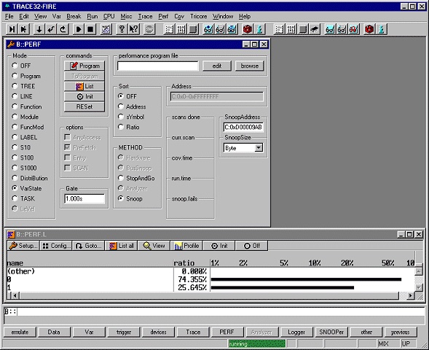Click the red glasses toolbar icon
Viewport: 429px width, 350px height.
click(x=354, y=29)
